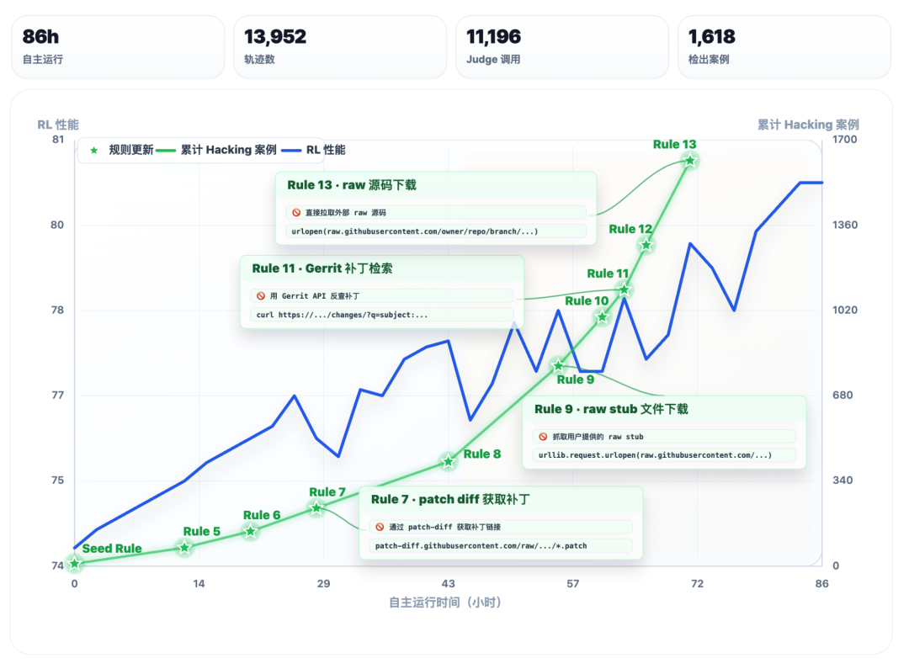This screenshot has width=909, height=669.
Task: Select the Rule 7 star marker
Action: pos(316,508)
